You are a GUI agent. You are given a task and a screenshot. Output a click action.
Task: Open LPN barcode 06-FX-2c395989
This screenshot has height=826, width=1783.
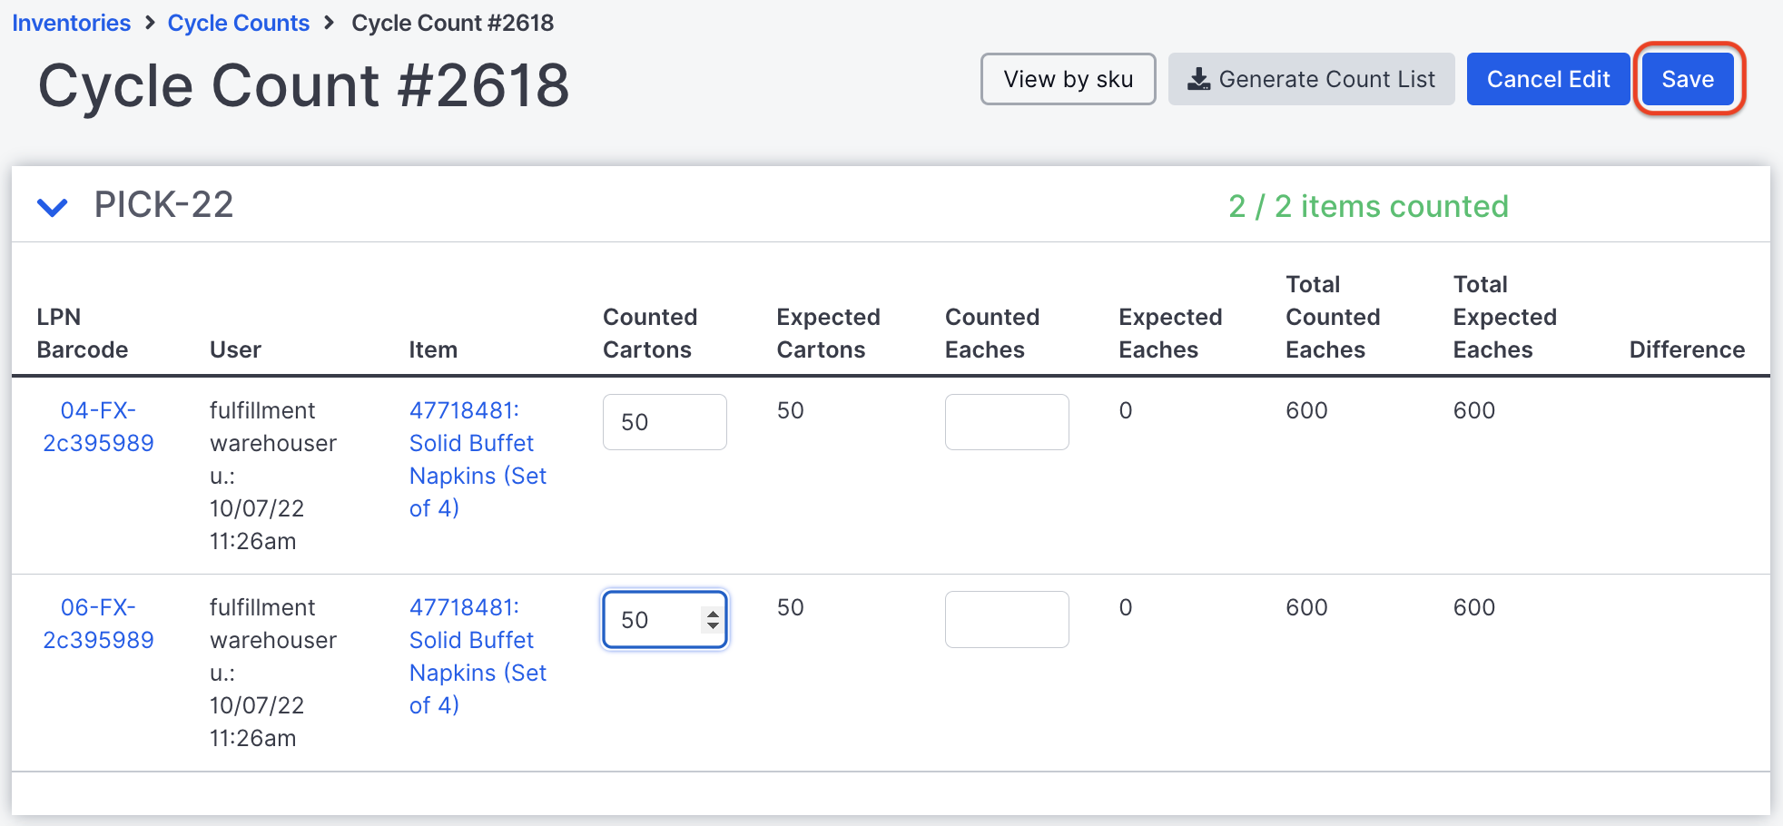pos(98,624)
